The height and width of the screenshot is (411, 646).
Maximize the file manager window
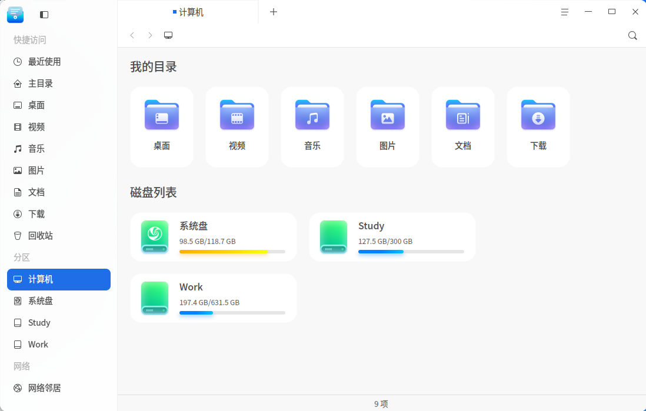pyautogui.click(x=612, y=12)
